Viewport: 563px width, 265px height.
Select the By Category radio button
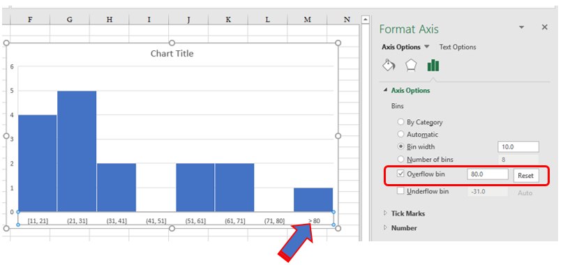pyautogui.click(x=400, y=122)
